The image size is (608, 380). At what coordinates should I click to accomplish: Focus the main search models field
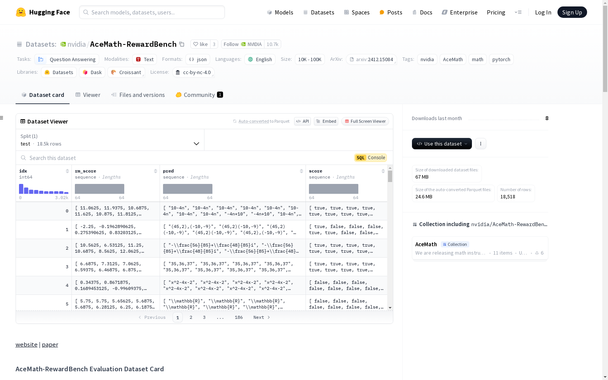click(x=152, y=12)
